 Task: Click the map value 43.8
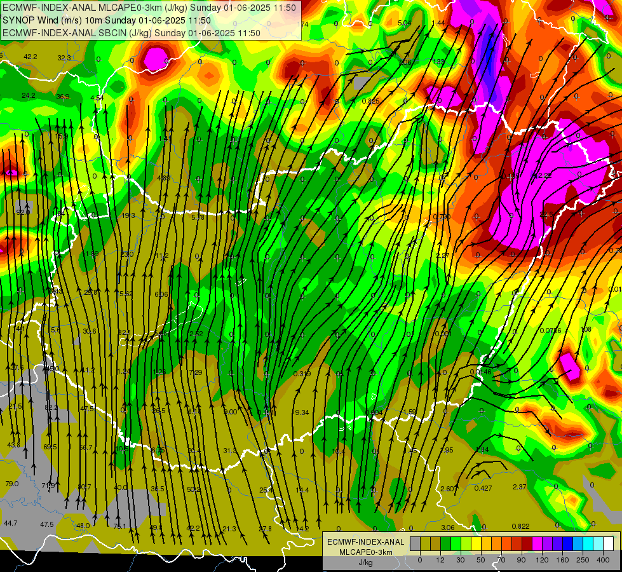point(13,445)
